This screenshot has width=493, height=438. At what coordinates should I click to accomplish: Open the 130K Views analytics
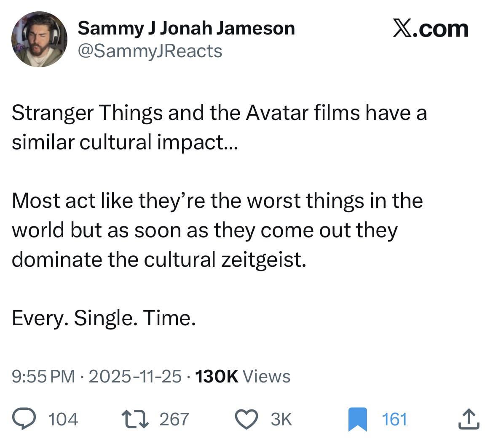point(243,376)
